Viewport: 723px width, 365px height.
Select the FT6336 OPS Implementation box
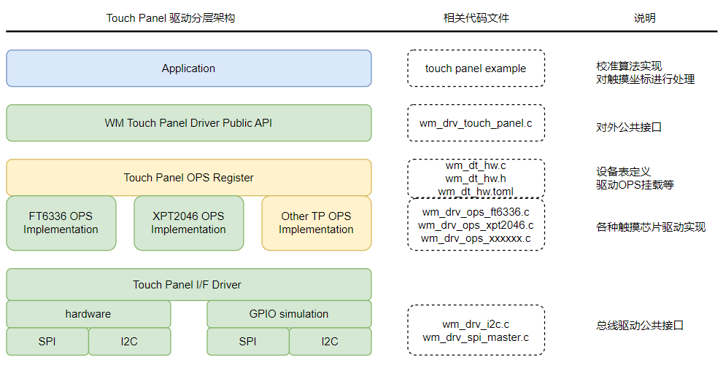pos(61,223)
